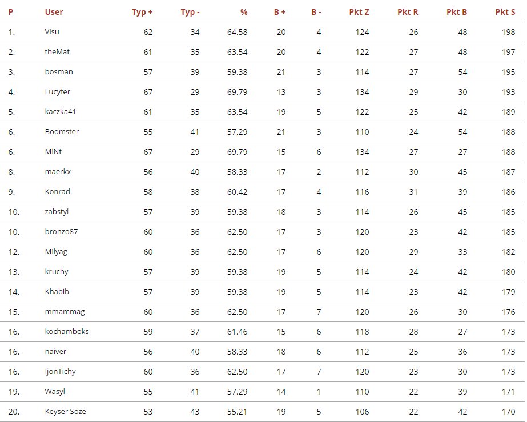
Task: Click the P position column header
Action: coord(11,12)
